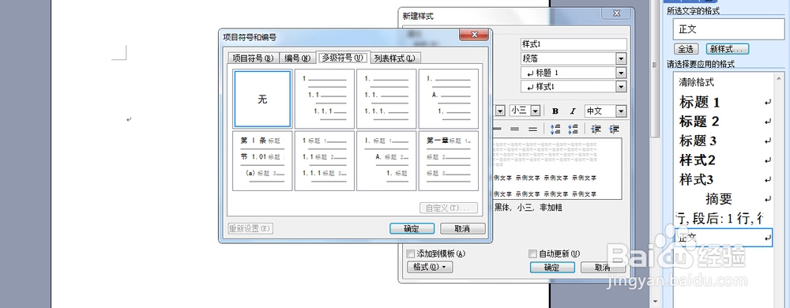This screenshot has height=308, width=790.
Task: Switch to the 编号 tab
Action: 297,58
